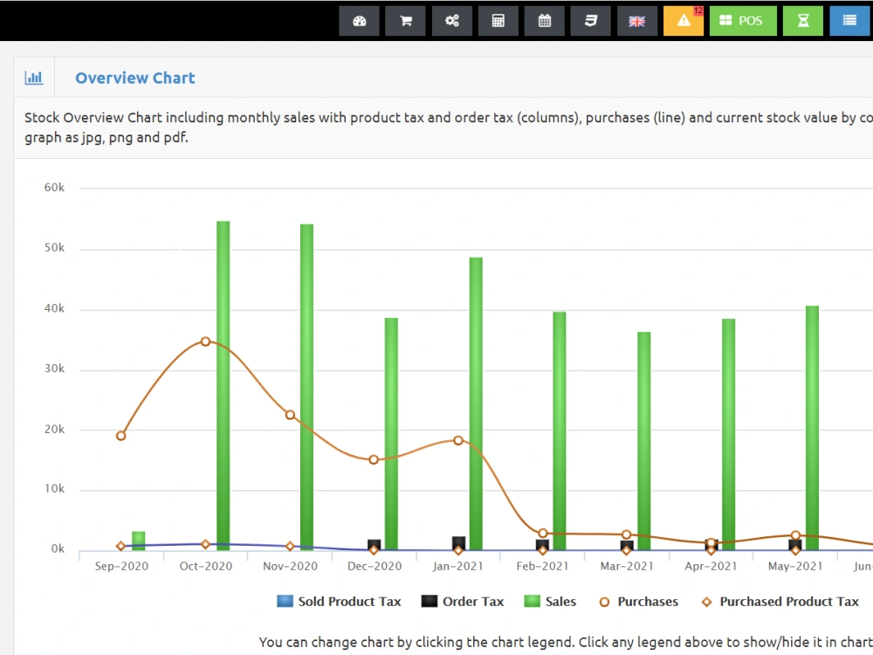Open the dashboard gauge icon
Image resolution: width=873 pixels, height=655 pixels.
(x=359, y=21)
